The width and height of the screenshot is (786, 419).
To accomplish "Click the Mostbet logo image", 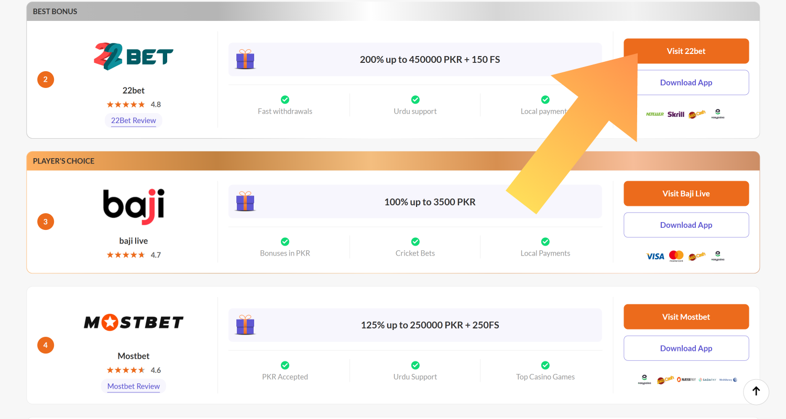I will point(134,322).
